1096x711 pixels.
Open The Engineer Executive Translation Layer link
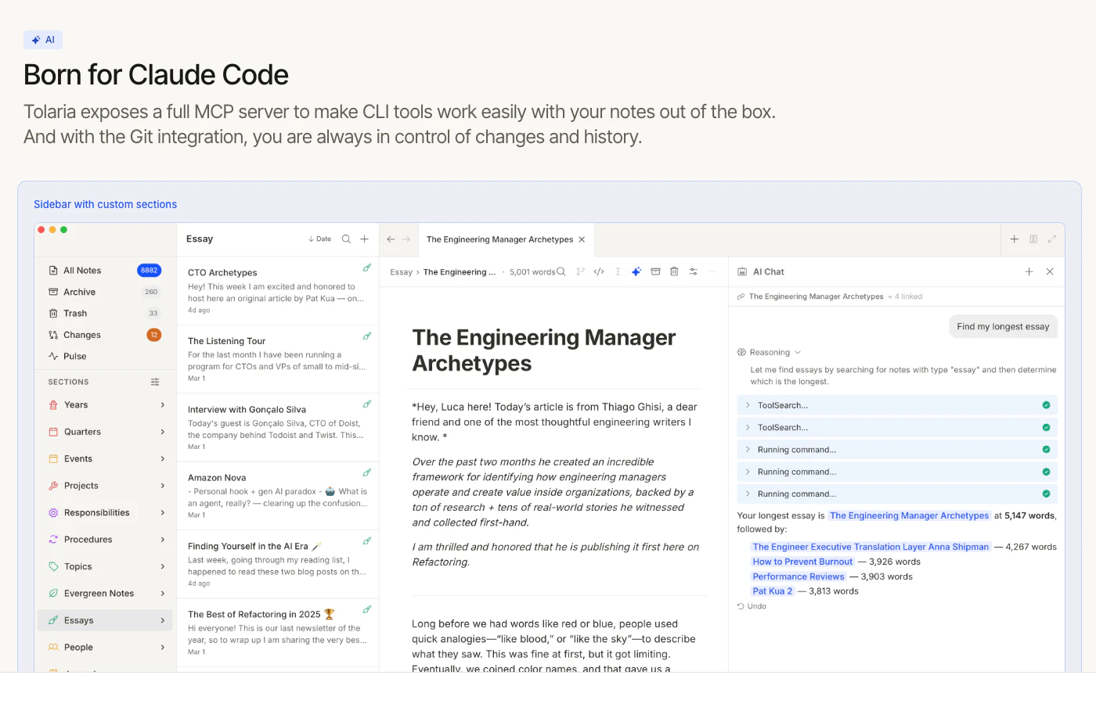point(871,548)
